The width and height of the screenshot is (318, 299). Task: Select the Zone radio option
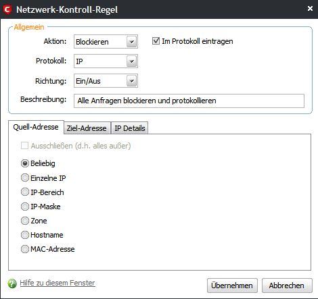(x=25, y=221)
